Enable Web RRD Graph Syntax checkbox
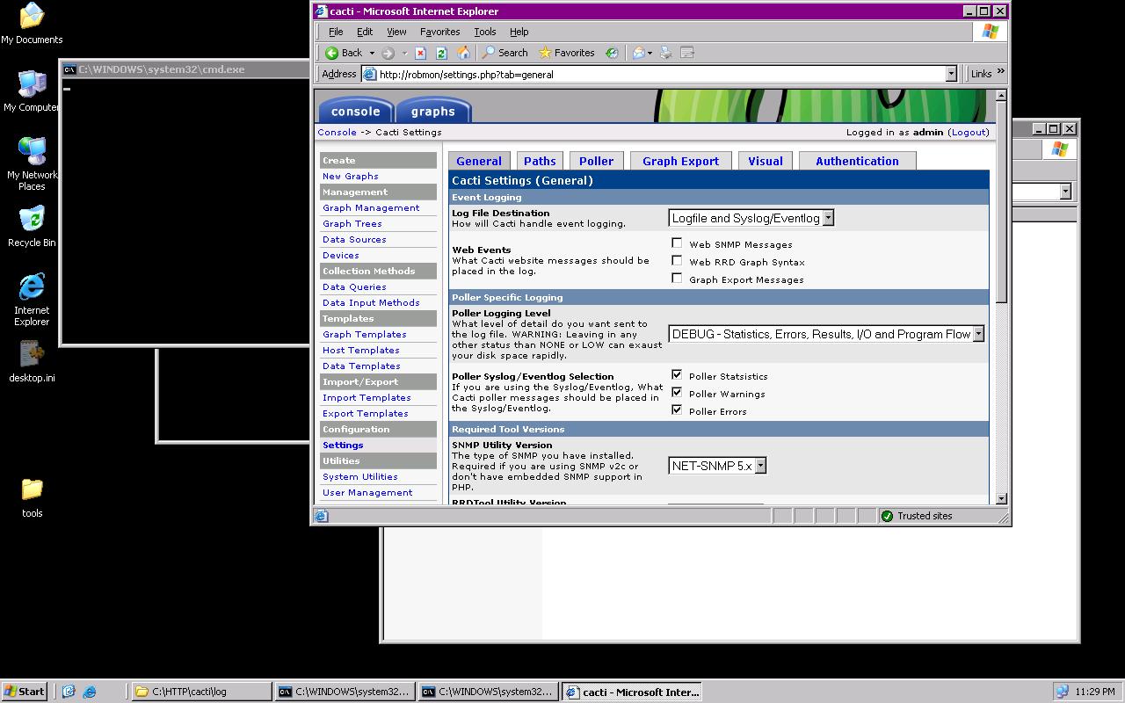Screen dimensions: 1125x703 677,261
